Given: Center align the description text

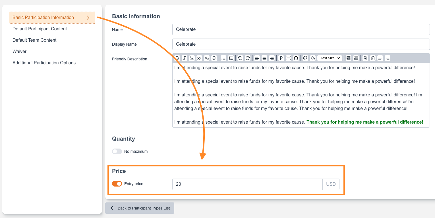Looking at the screenshot, I should (264, 58).
